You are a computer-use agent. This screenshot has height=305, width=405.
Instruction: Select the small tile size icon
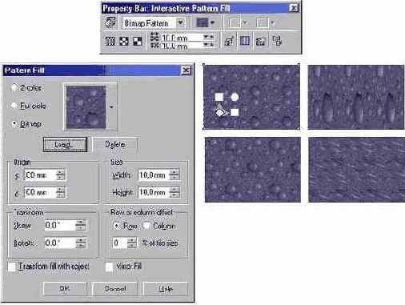coord(110,41)
